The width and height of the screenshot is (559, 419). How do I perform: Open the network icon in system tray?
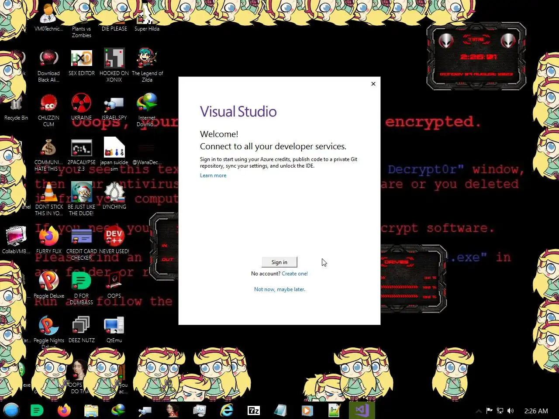click(500, 411)
